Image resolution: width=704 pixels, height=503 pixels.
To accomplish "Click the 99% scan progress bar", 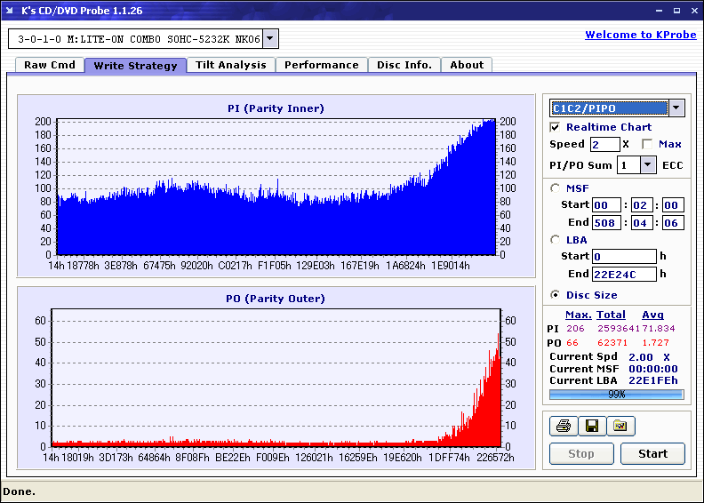I will pos(616,394).
